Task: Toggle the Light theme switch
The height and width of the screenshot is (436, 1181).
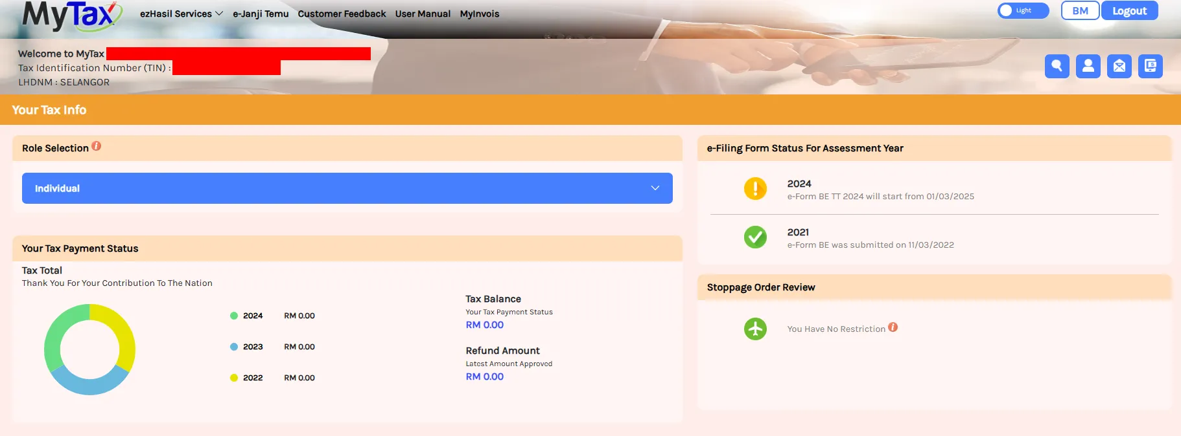Action: point(1023,10)
